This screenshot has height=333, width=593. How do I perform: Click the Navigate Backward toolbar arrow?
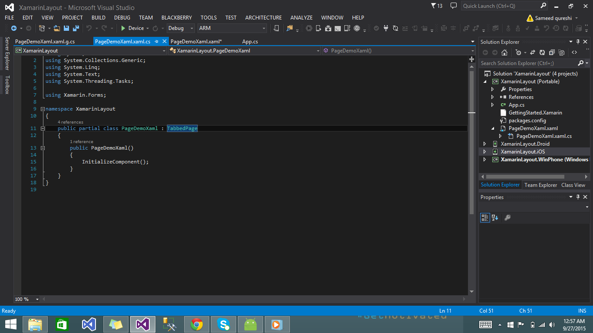pos(13,28)
